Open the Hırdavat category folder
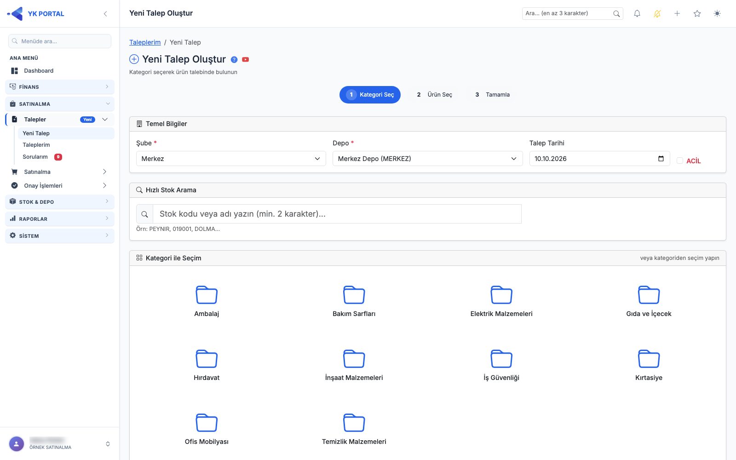The height and width of the screenshot is (460, 736). click(207, 365)
